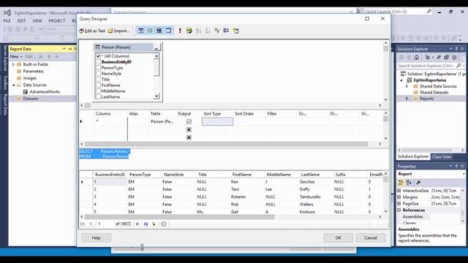The height and width of the screenshot is (263, 468).
Task: Minimize the Person table box
Action: [x=156, y=47]
